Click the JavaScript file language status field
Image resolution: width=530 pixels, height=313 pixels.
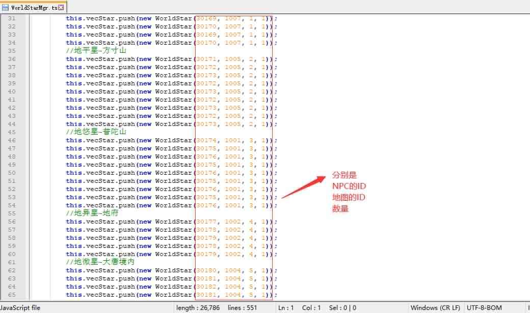[x=20, y=307]
